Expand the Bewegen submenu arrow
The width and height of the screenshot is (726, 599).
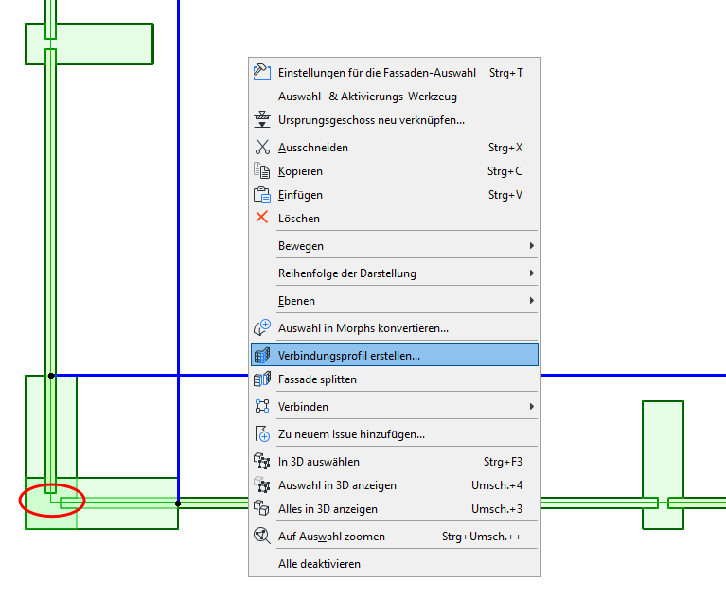[532, 245]
